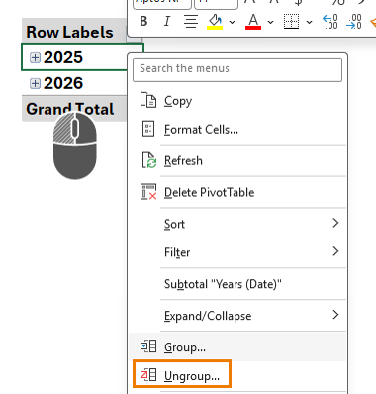The height and width of the screenshot is (394, 376).
Task: Apply the yellow fill color bucket
Action: pos(215,22)
